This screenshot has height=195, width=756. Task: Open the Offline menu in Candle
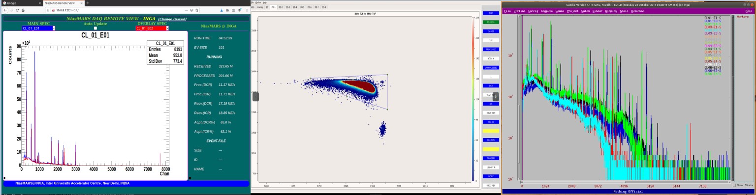[x=519, y=11]
